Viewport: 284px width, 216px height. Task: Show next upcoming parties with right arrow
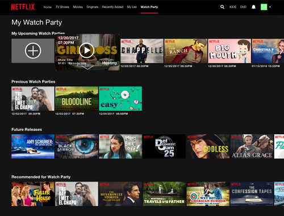281,51
